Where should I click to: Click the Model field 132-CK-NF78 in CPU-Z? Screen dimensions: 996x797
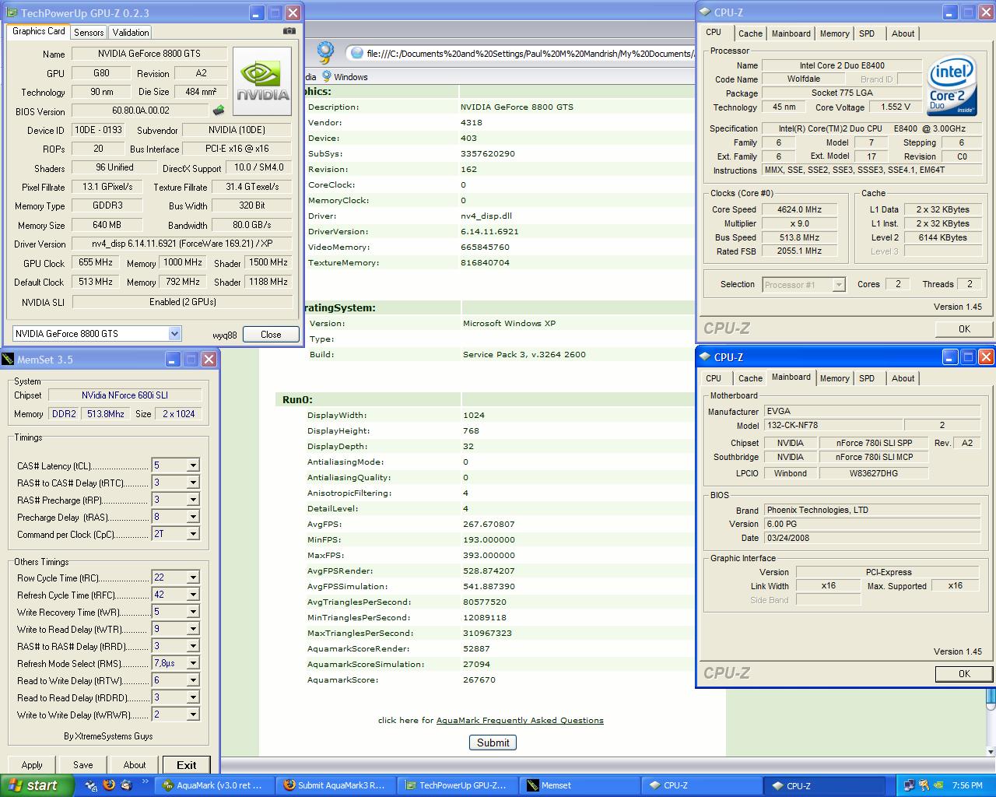click(833, 425)
